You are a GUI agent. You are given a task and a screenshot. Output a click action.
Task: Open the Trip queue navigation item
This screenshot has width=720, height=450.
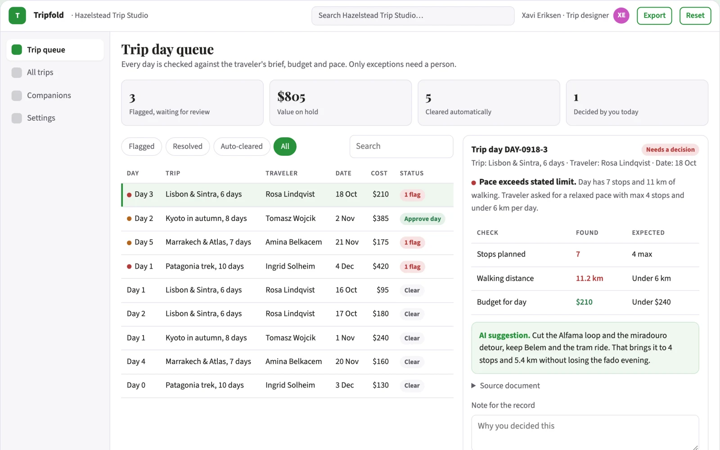coord(55,49)
